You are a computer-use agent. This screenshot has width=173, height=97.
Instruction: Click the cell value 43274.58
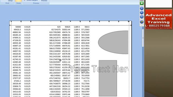click(66, 59)
